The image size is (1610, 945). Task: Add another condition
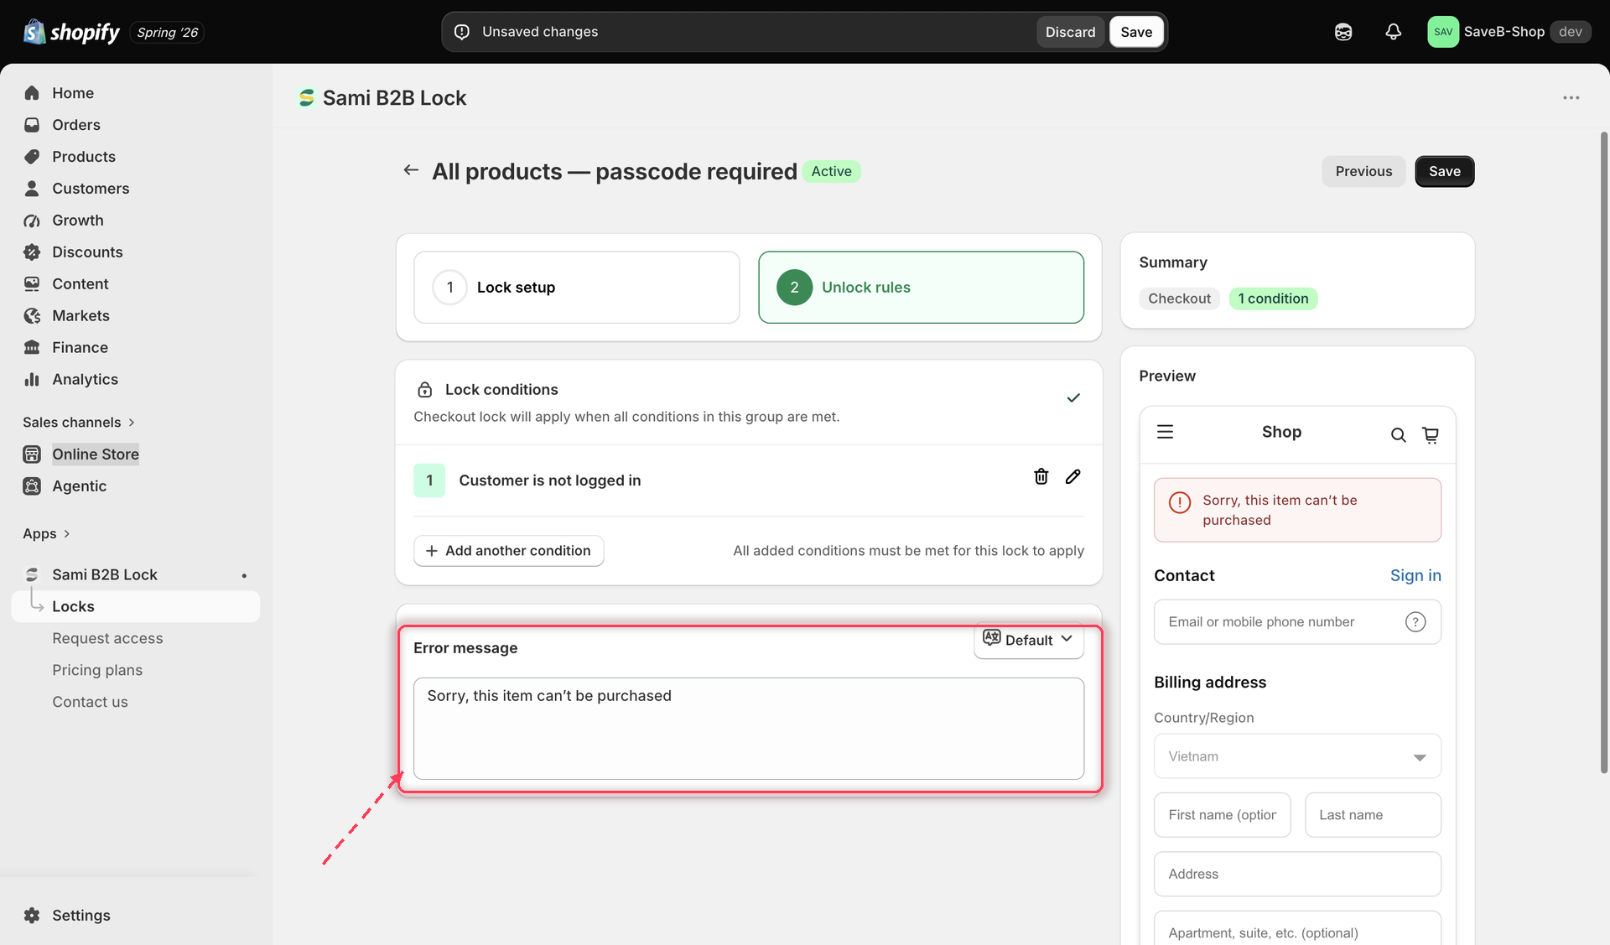pos(508,551)
